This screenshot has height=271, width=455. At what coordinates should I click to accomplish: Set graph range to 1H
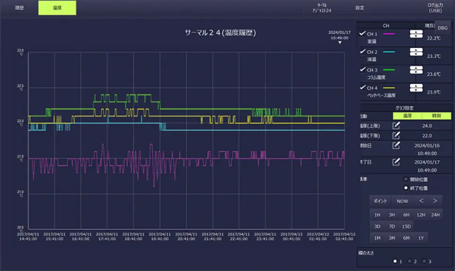pyautogui.click(x=377, y=215)
